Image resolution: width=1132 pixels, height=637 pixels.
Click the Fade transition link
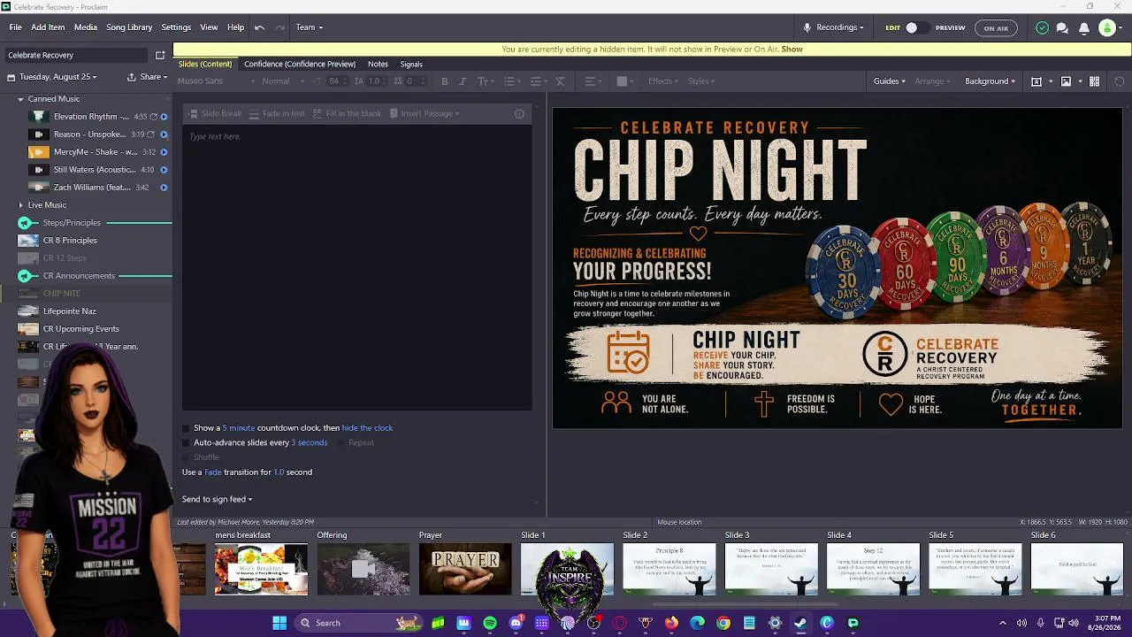(x=213, y=472)
